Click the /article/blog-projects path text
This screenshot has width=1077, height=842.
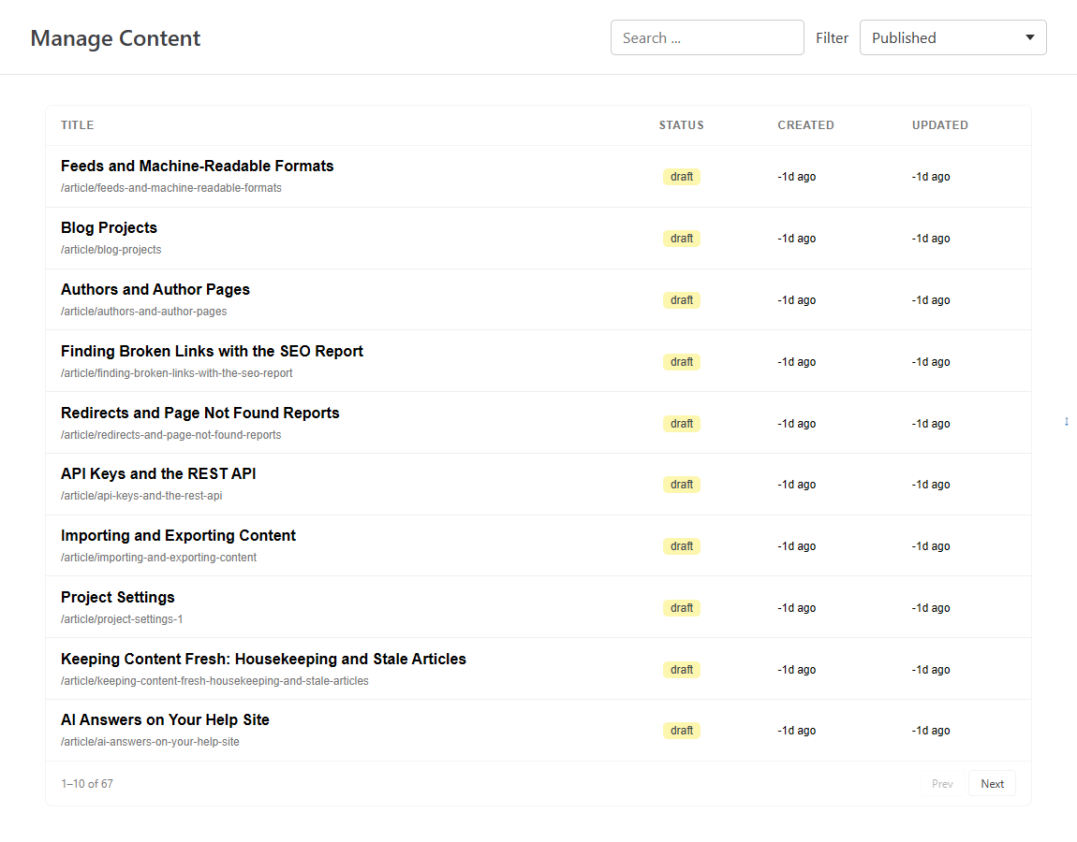point(111,250)
